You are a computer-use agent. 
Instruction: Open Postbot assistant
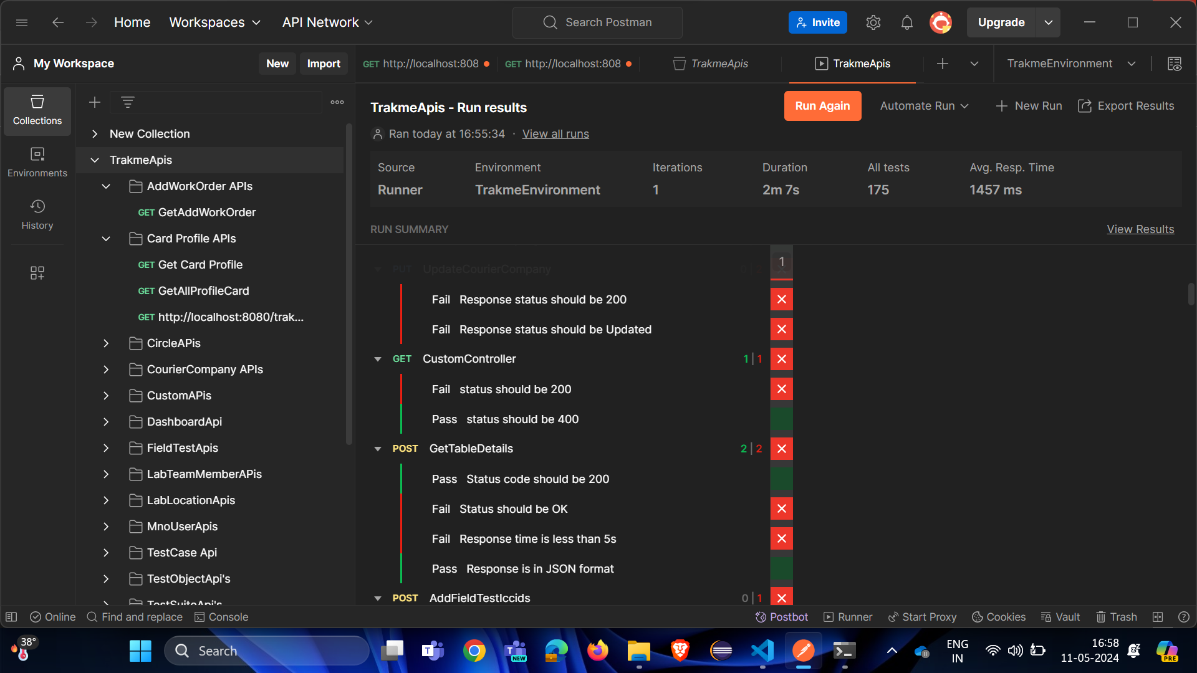click(782, 617)
